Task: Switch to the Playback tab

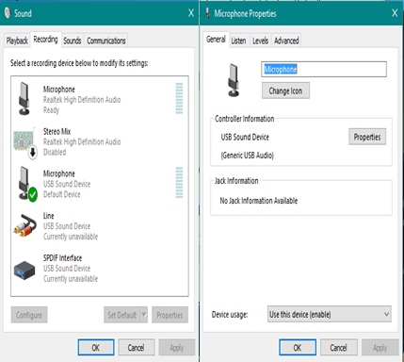Action: coord(17,41)
